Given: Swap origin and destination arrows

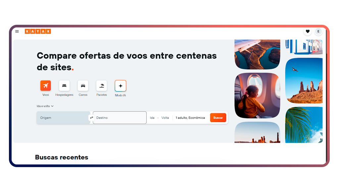Looking at the screenshot, I should coord(91,118).
